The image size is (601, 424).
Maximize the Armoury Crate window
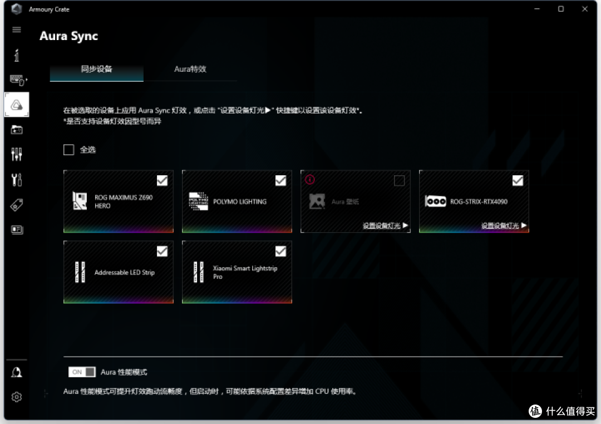click(x=561, y=9)
